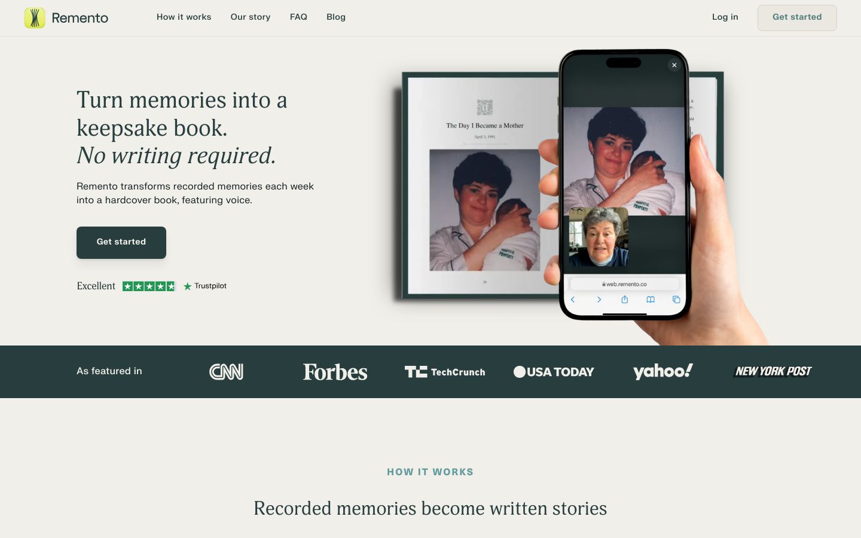The height and width of the screenshot is (538, 861).
Task: Open the How it works menu item
Action: tap(184, 17)
